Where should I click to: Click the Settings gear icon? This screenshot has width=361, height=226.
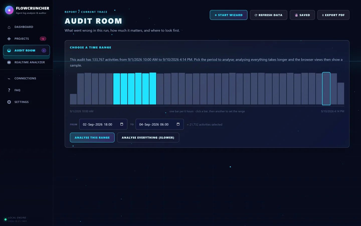9,102
